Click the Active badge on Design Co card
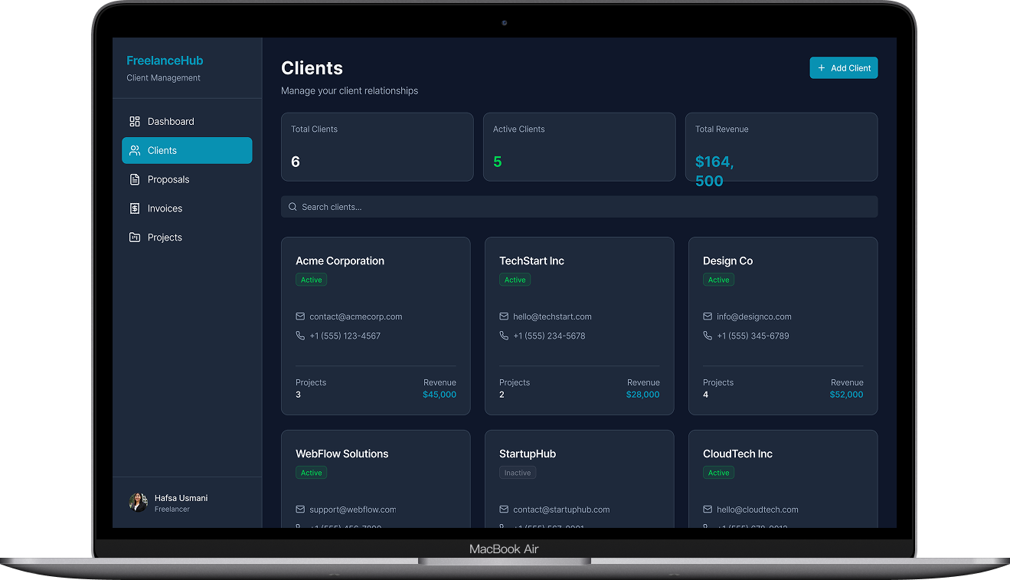Image resolution: width=1010 pixels, height=580 pixels. [x=718, y=280]
